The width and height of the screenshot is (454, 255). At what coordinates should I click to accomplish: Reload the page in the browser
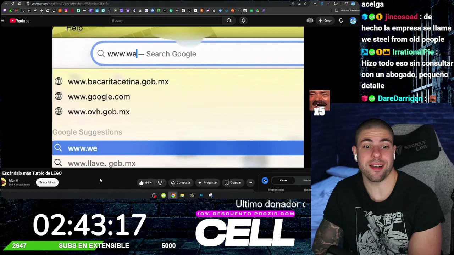pyautogui.click(x=13, y=4)
